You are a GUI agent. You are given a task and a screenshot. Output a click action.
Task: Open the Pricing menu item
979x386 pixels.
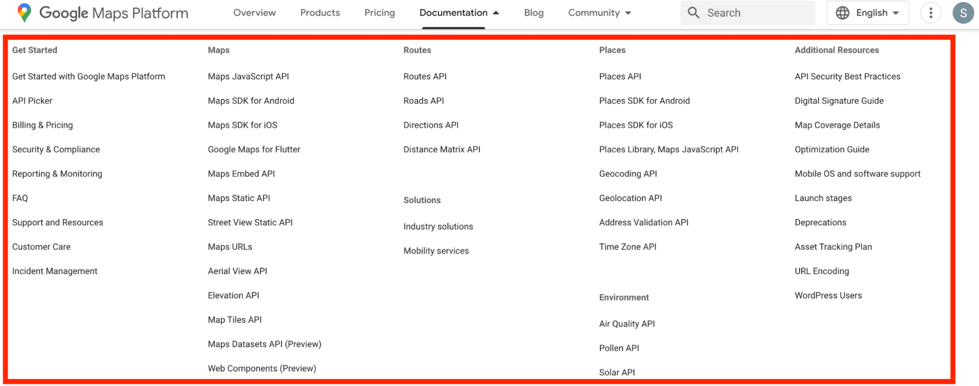pos(379,13)
